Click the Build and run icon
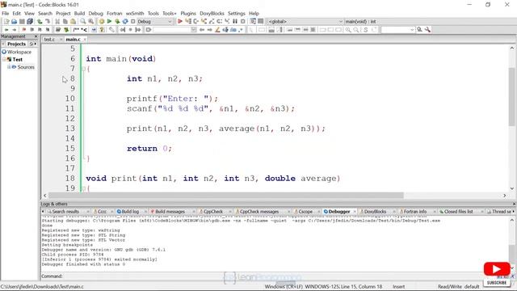Image resolution: width=517 pixels, height=291 pixels. point(117,22)
